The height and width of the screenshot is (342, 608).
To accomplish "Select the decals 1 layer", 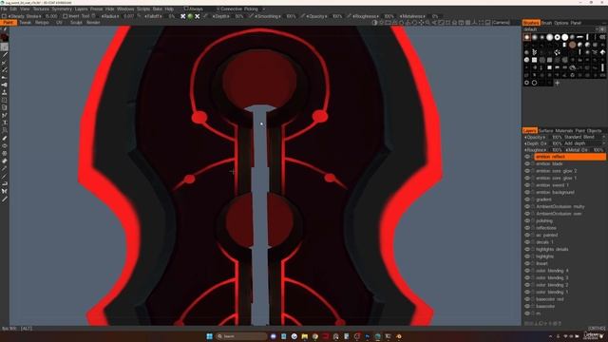I will pos(544,242).
